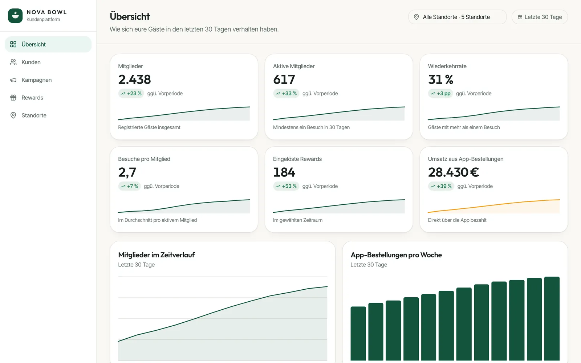Click the Rewards gift icon

point(13,98)
